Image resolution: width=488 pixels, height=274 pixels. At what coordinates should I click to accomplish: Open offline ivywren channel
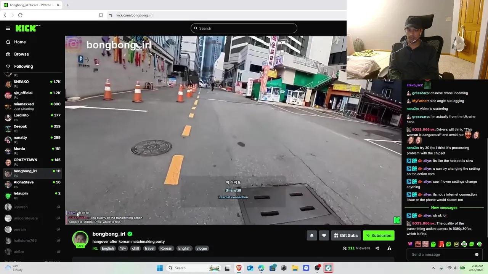[32, 207]
